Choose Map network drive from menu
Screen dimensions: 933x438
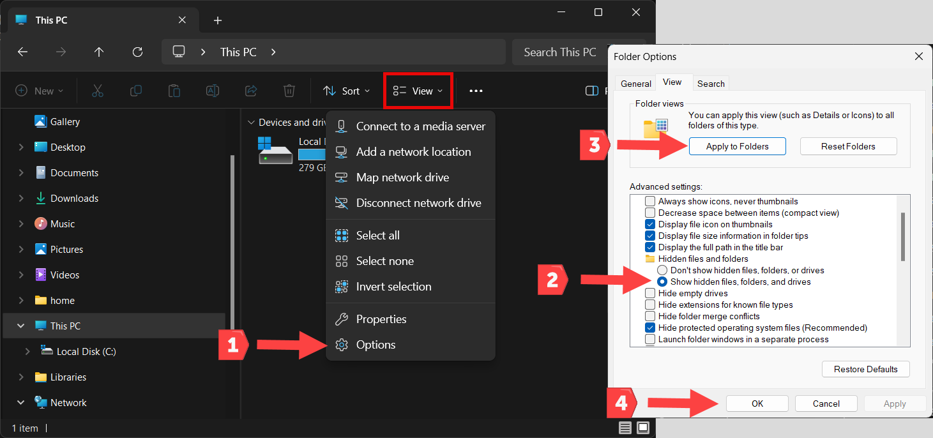pyautogui.click(x=402, y=177)
